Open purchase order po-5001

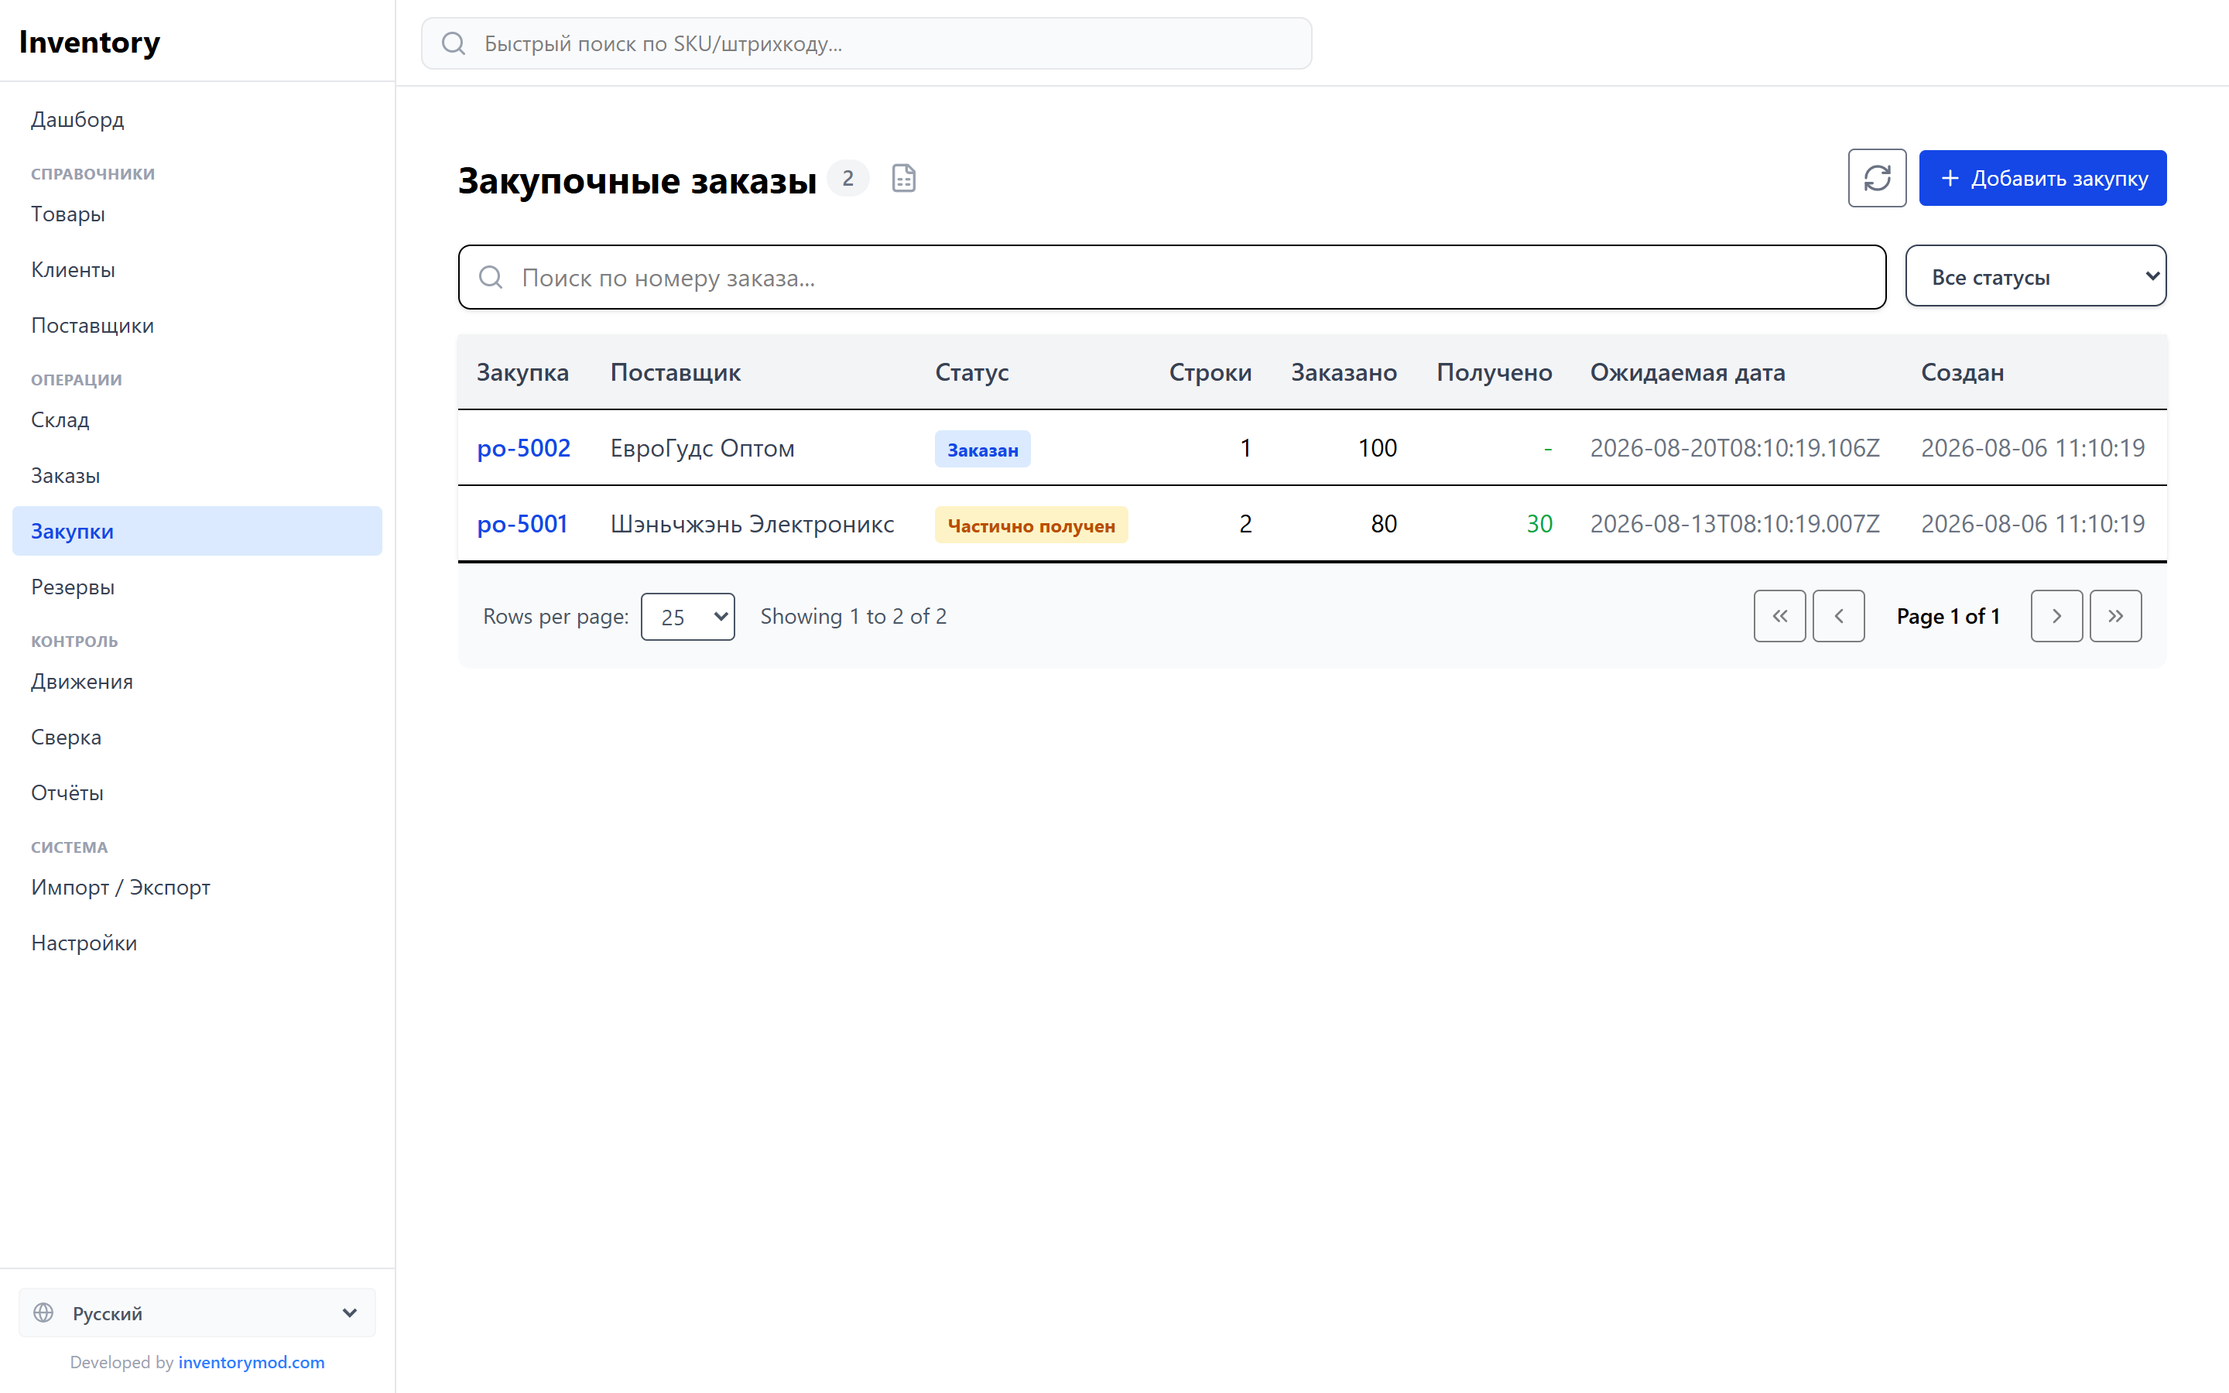pos(522,523)
